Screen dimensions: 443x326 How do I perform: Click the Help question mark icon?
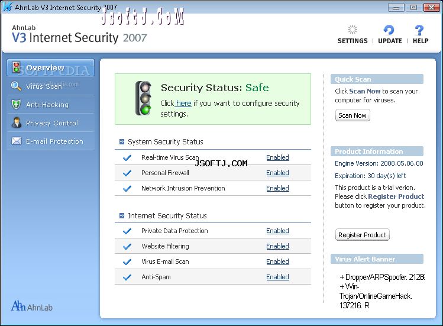point(419,30)
